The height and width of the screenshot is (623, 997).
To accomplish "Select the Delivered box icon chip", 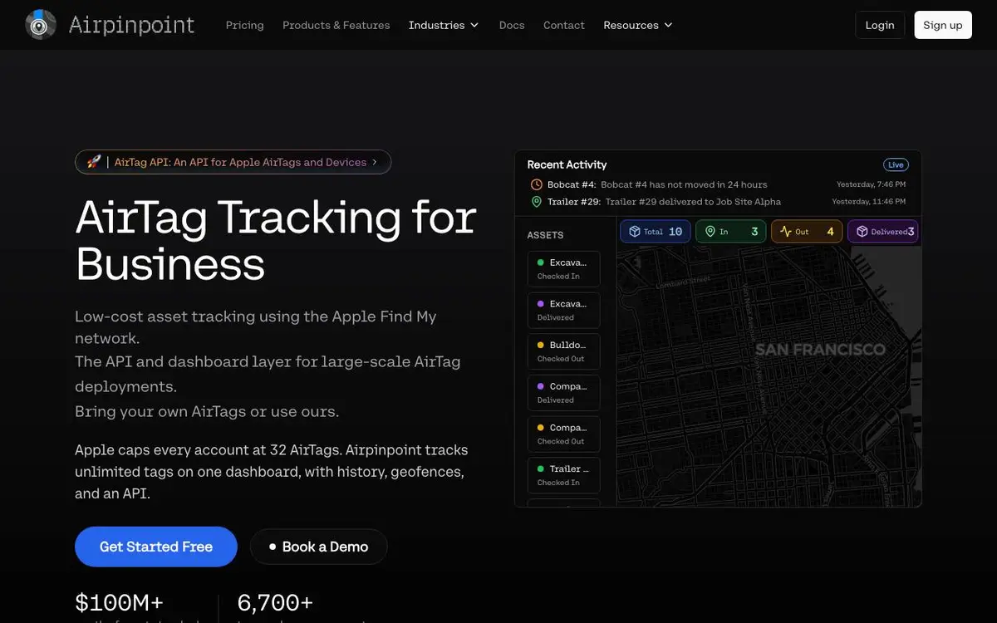I will 882,232.
